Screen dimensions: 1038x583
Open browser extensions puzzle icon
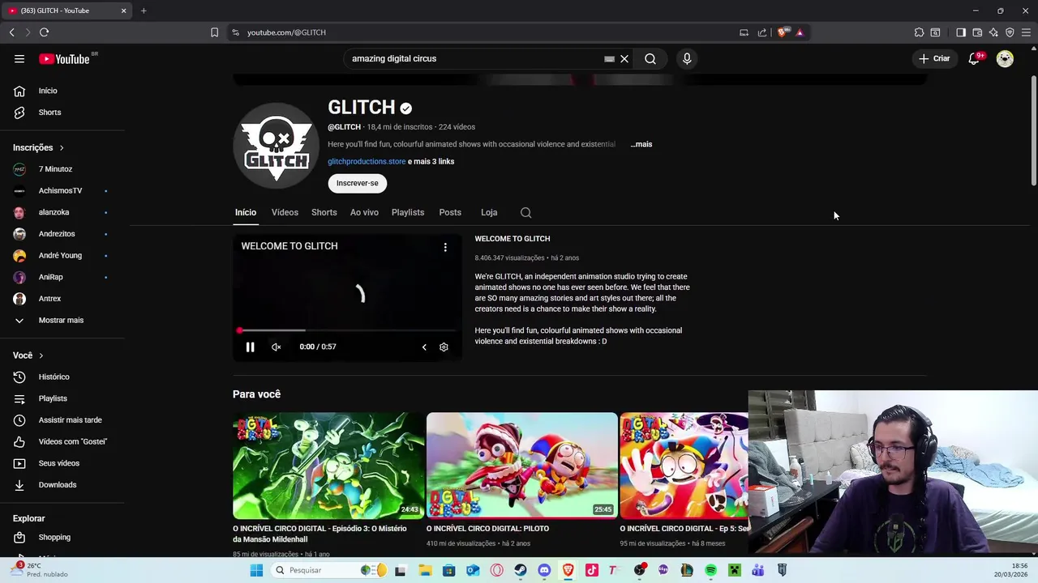(919, 32)
